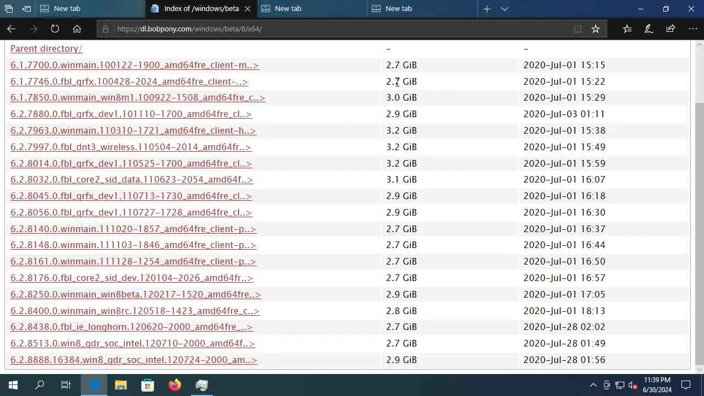Switch to first New tab
This screenshot has height=396, width=704.
(91, 9)
